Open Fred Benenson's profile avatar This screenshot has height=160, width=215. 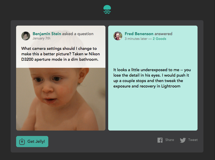pyautogui.click(x=118, y=36)
